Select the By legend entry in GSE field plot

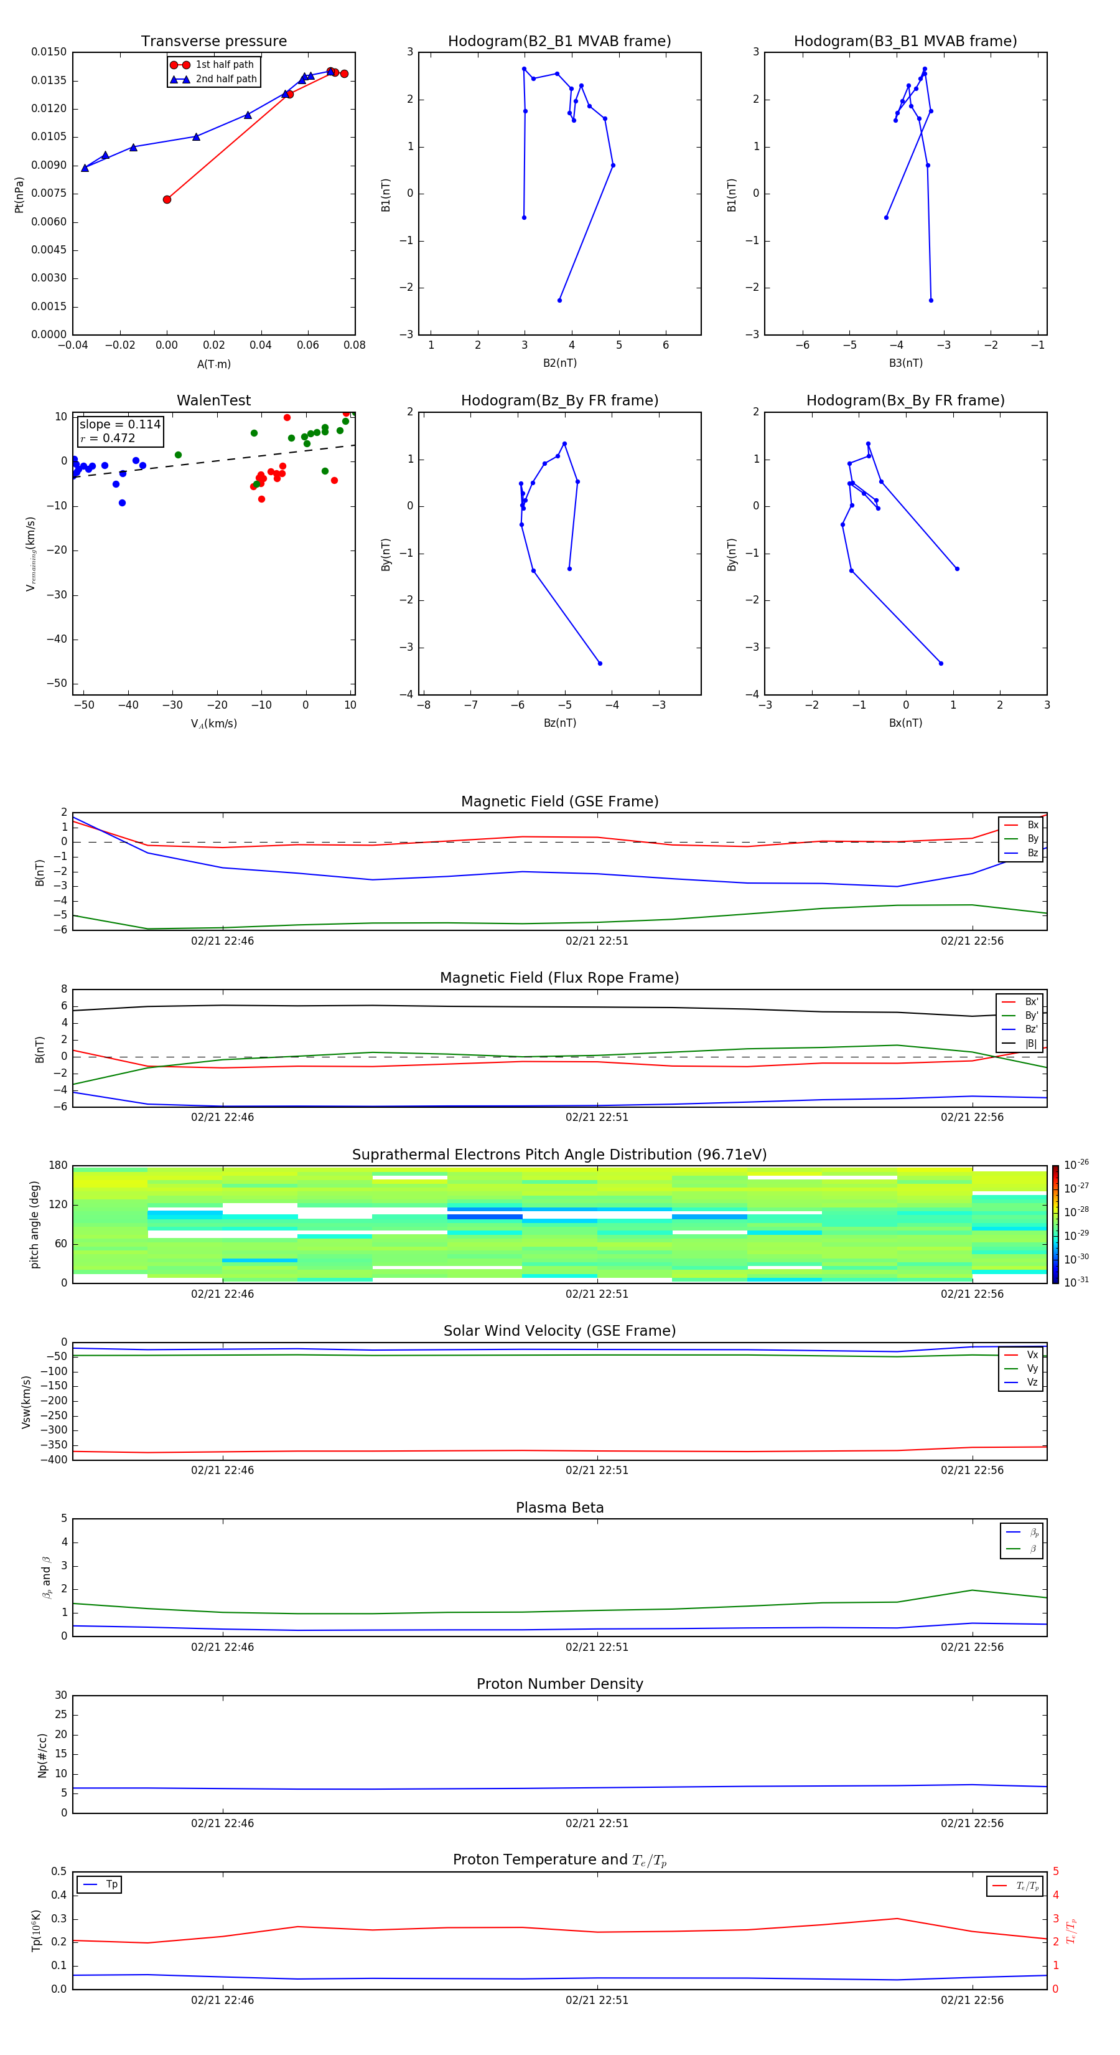tap(1021, 838)
